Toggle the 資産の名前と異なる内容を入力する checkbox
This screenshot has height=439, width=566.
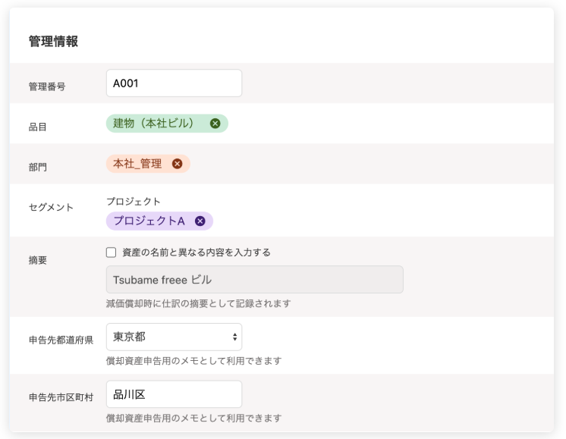pos(112,252)
